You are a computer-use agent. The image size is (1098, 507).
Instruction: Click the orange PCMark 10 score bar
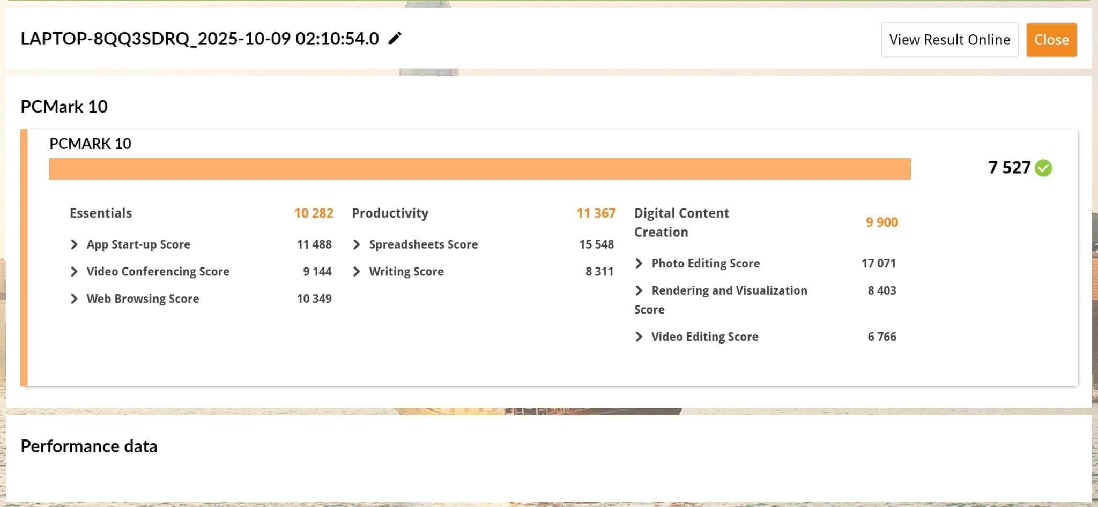click(480, 169)
